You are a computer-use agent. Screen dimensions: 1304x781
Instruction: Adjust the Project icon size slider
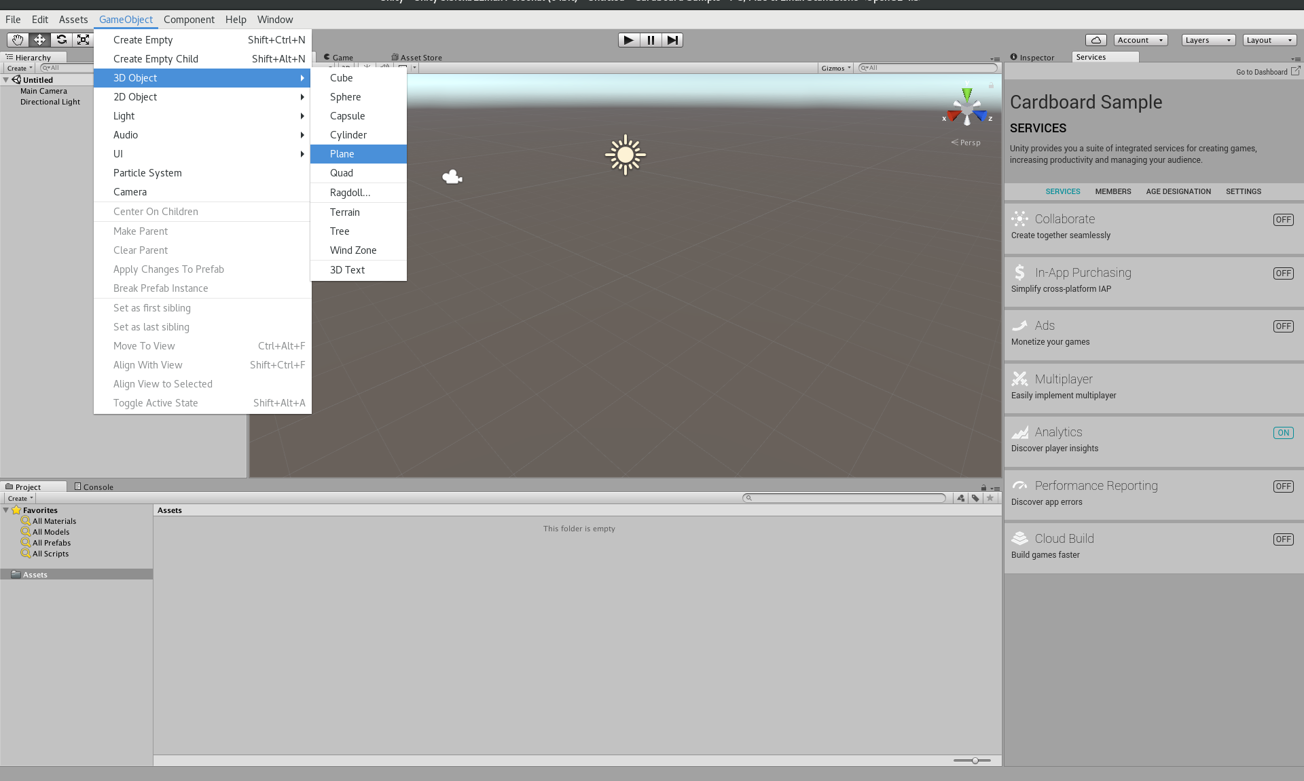click(x=975, y=761)
